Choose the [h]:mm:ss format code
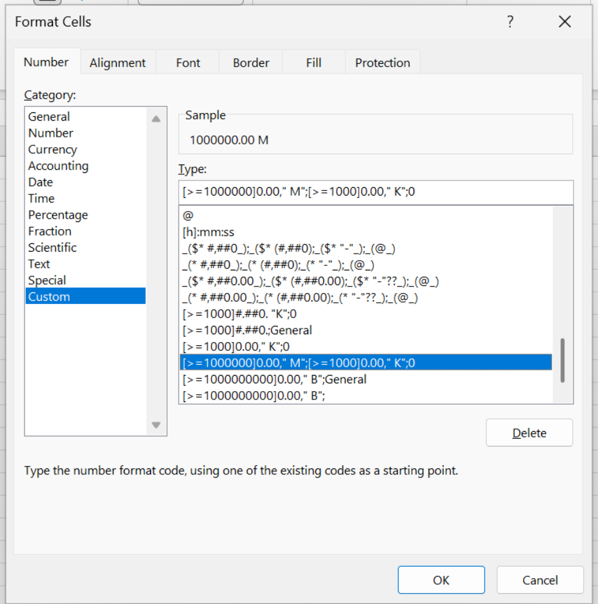 (x=366, y=232)
